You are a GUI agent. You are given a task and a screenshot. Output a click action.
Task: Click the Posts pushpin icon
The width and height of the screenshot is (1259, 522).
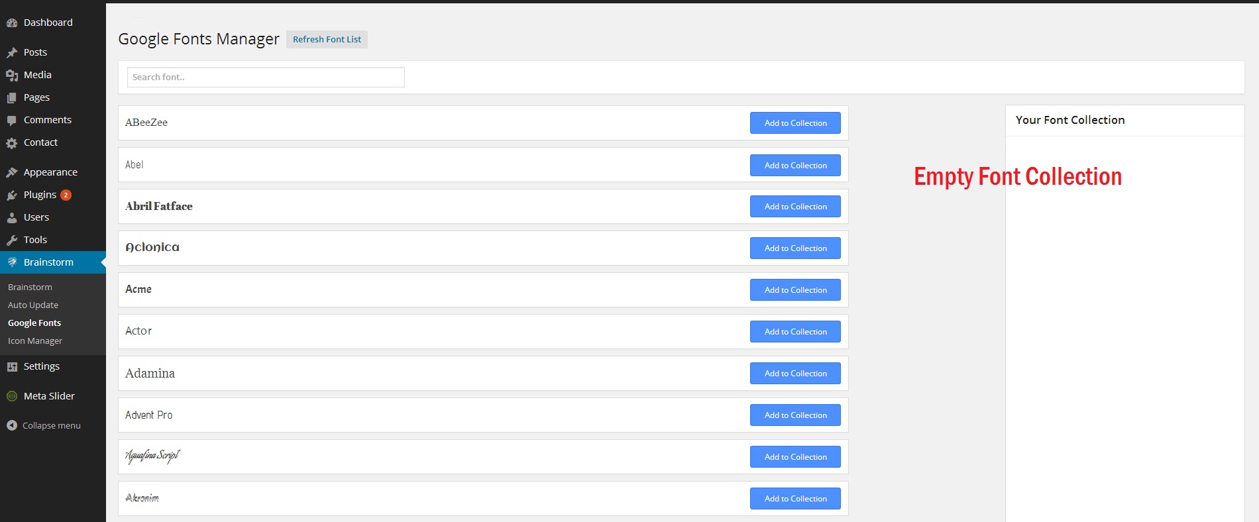click(12, 52)
